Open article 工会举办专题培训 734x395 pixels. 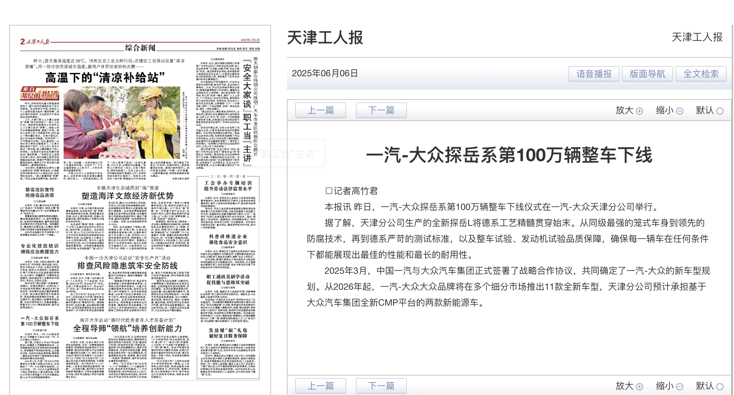point(228,186)
